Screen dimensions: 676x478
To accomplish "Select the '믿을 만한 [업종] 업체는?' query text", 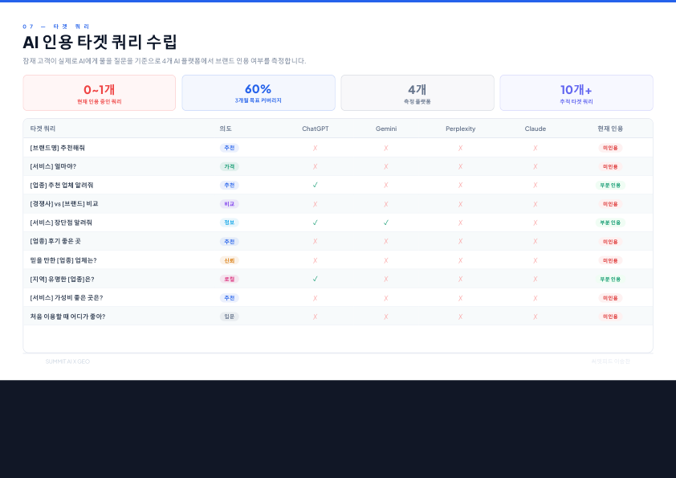I will click(63, 260).
